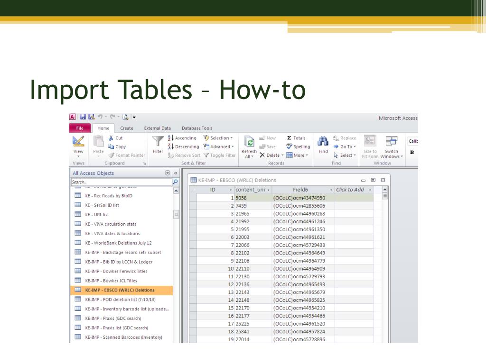
Task: Open the View button in ribbon
Action: click(x=78, y=146)
